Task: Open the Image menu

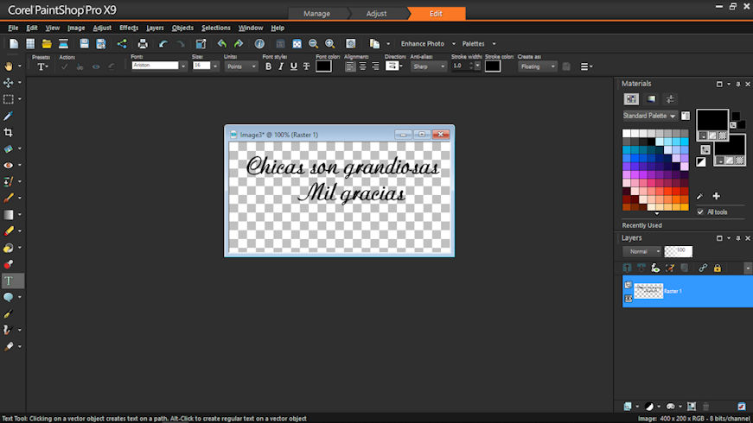Action: click(x=76, y=28)
